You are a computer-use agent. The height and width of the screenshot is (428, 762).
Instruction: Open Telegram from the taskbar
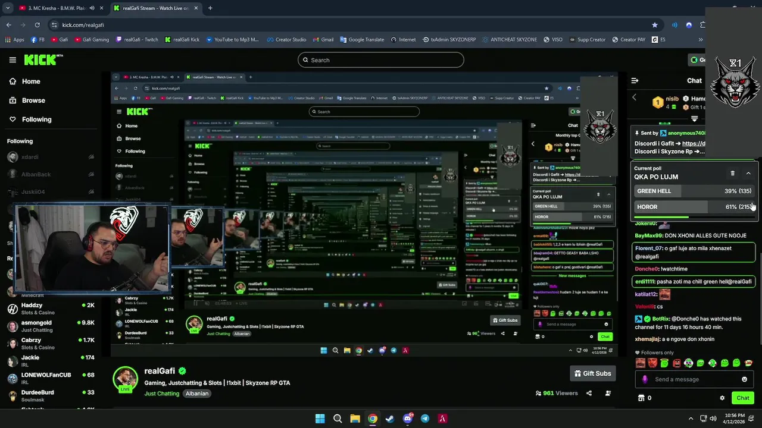pyautogui.click(x=425, y=418)
